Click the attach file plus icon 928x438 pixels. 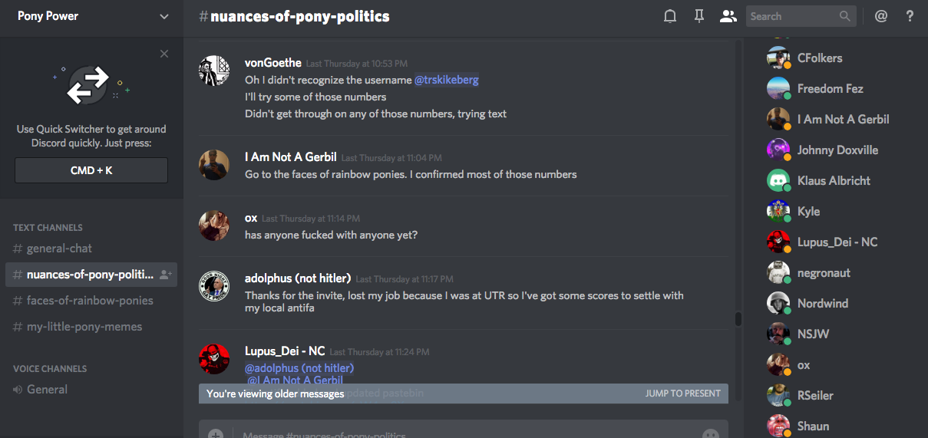pos(216,434)
